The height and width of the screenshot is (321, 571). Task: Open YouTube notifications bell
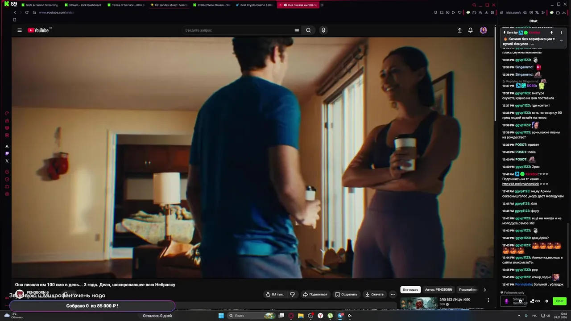470,30
